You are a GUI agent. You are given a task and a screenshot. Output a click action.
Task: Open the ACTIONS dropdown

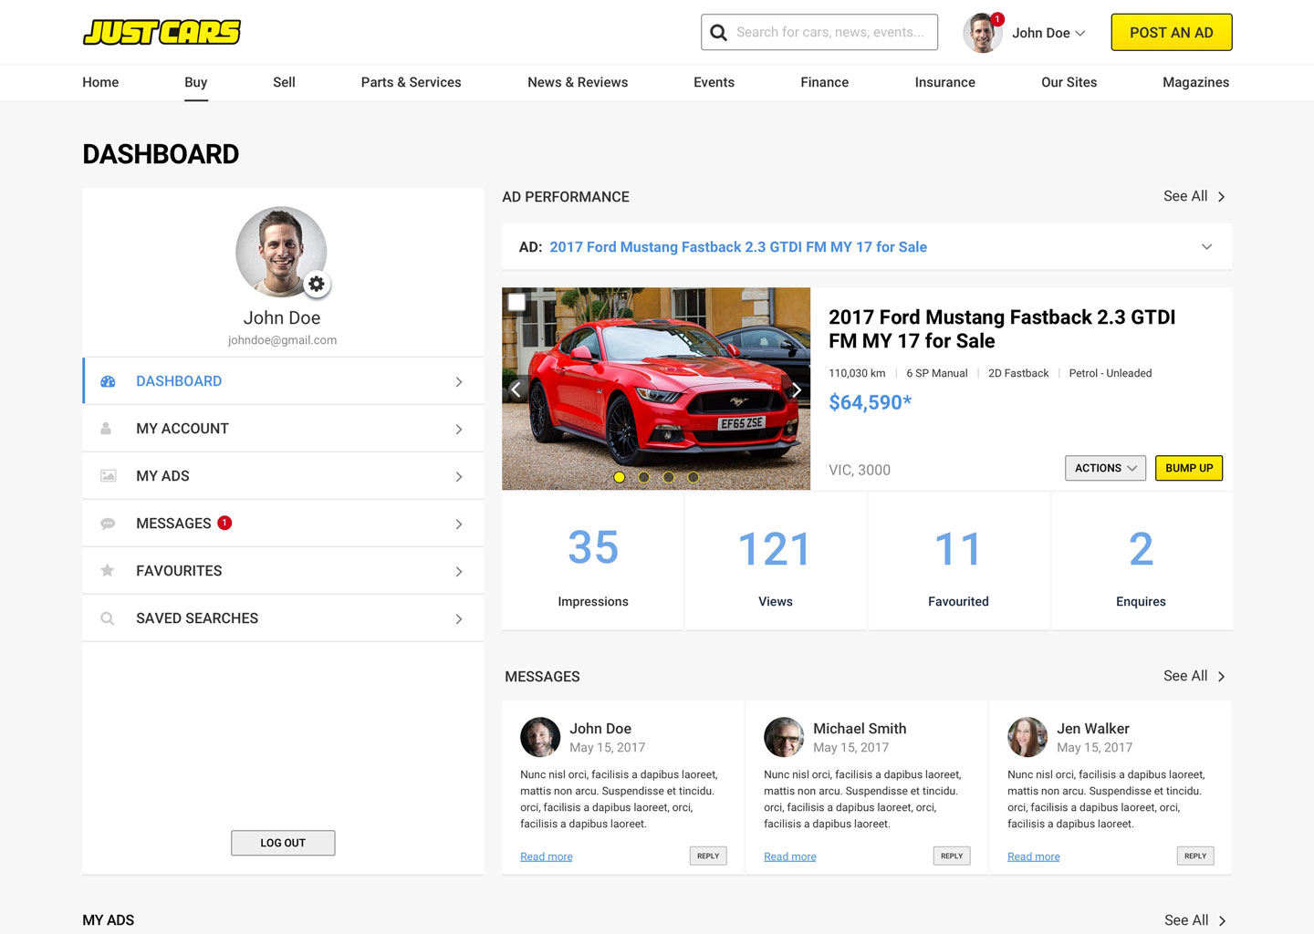click(1105, 468)
